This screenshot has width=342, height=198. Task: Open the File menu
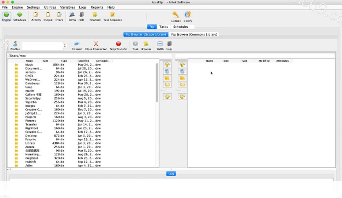click(x=5, y=7)
